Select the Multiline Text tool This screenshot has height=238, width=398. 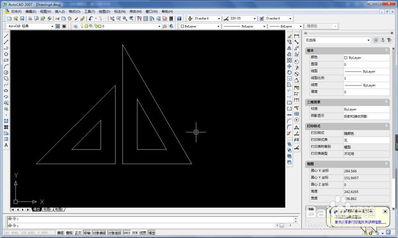pos(6,145)
